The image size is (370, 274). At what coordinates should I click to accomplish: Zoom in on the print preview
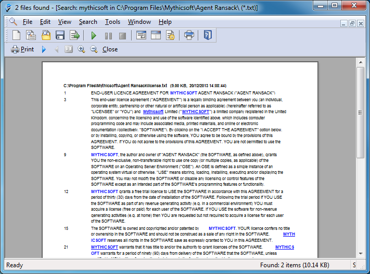(81, 49)
